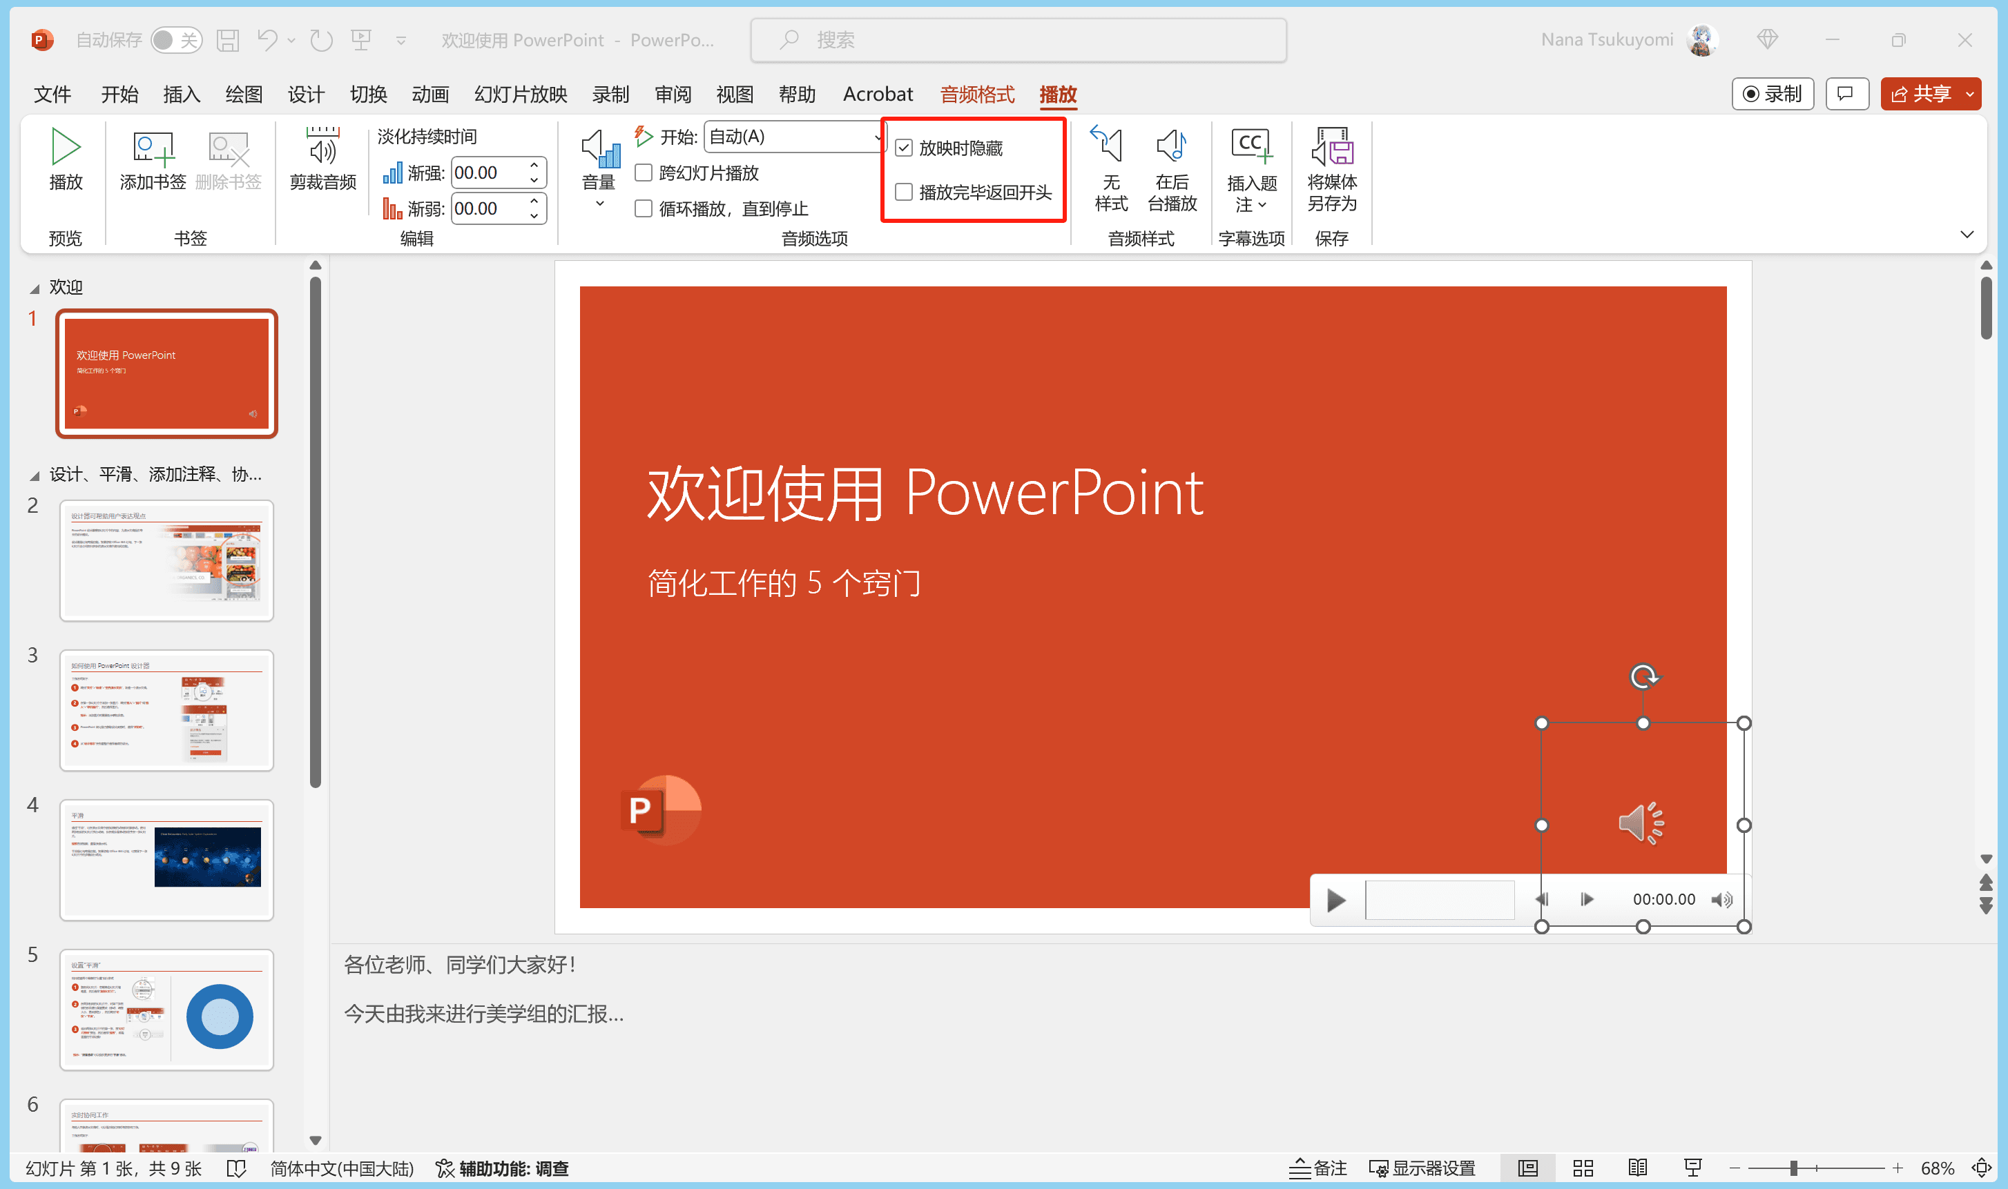
Task: Enable Loop until Stopped (循环播放) checkbox
Action: pos(643,209)
